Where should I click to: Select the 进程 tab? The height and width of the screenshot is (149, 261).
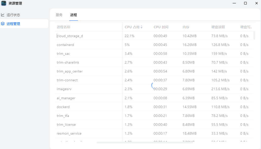coord(73,15)
